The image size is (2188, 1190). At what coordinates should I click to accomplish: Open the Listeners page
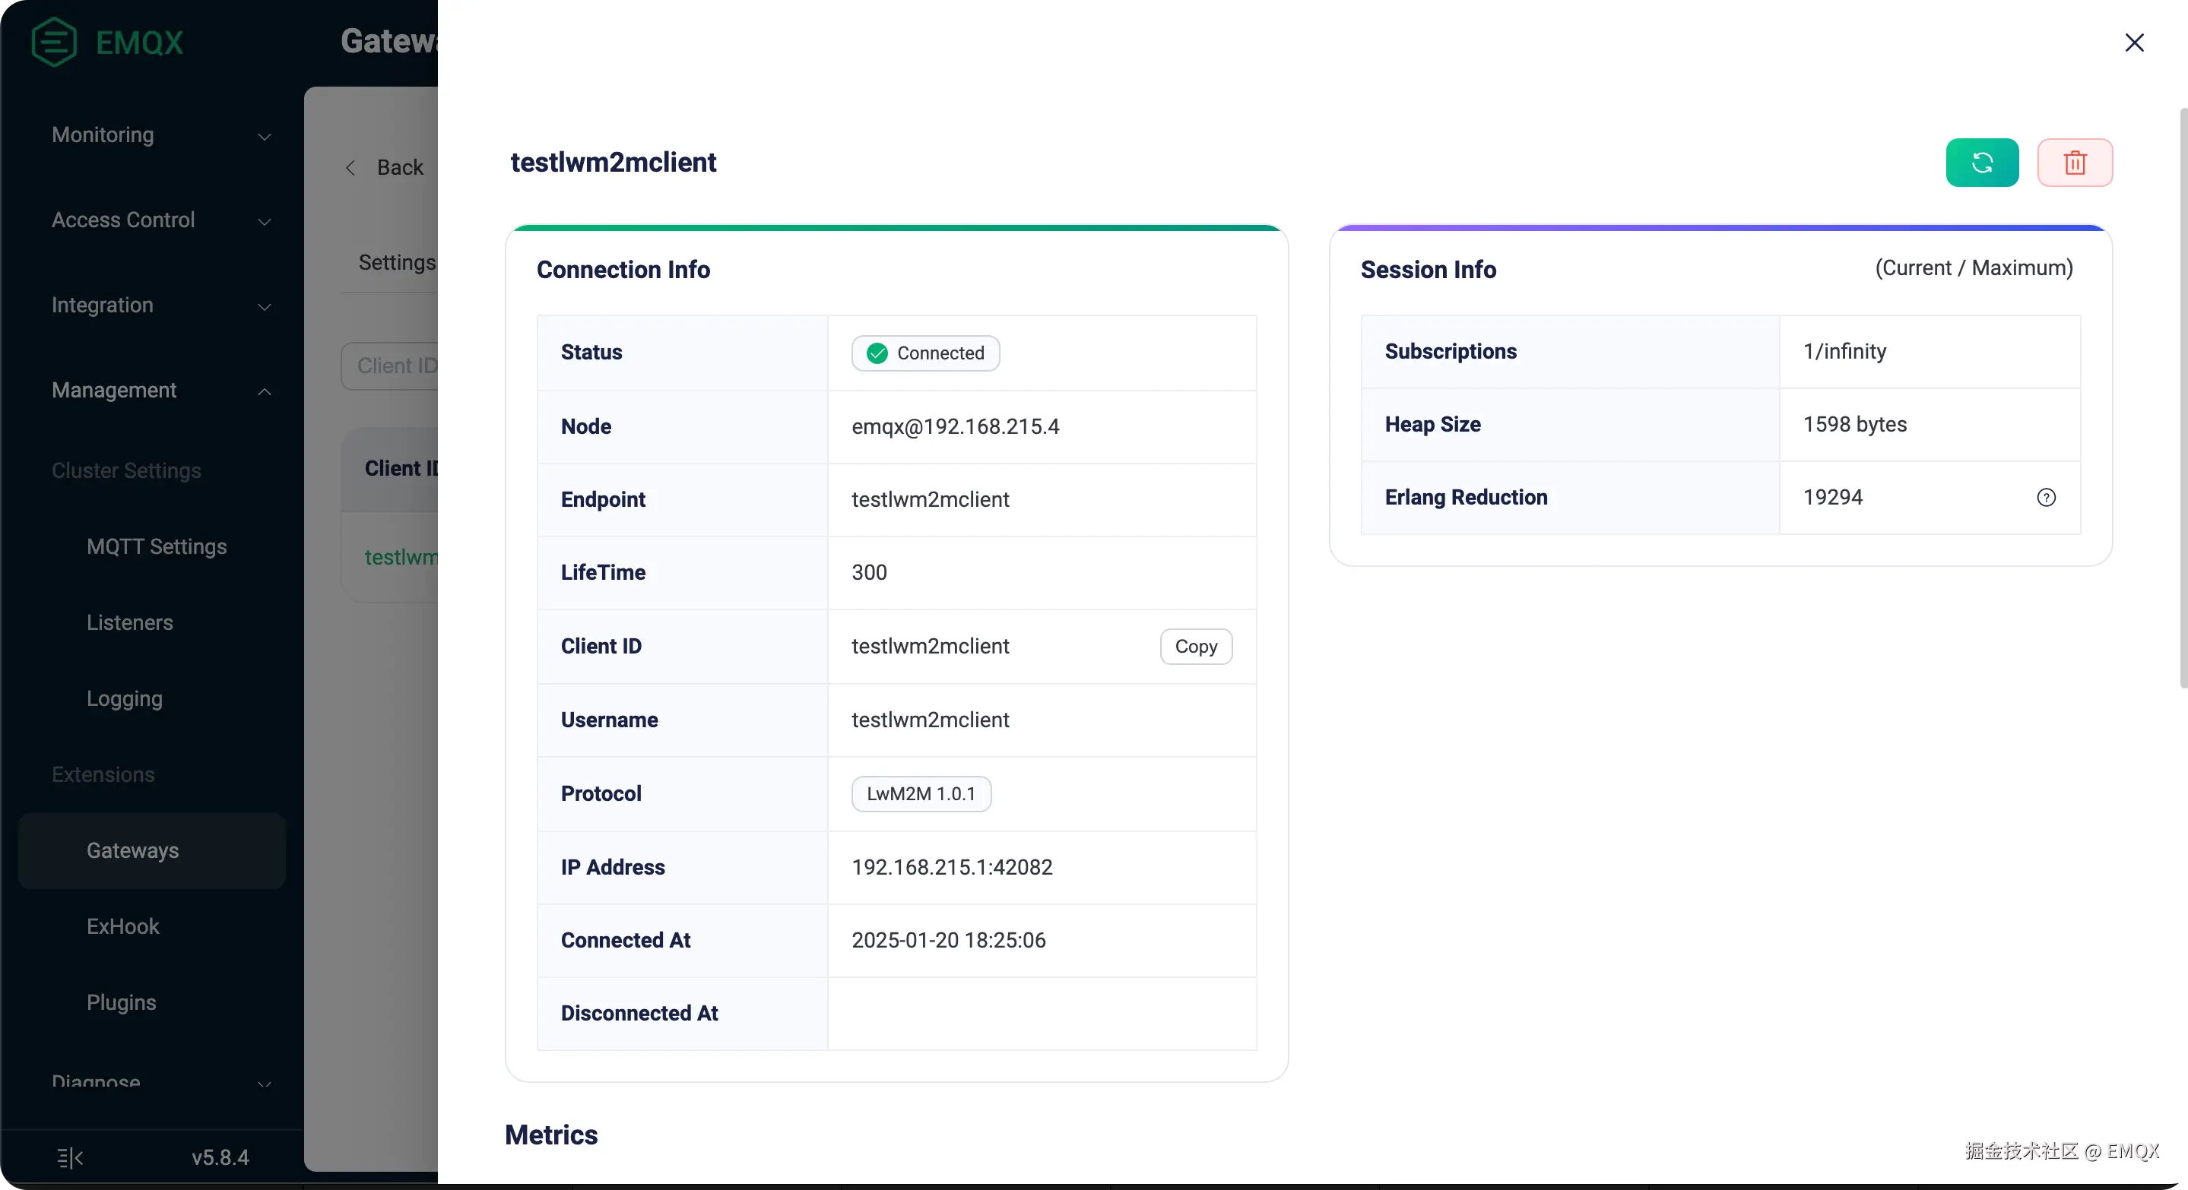(130, 622)
